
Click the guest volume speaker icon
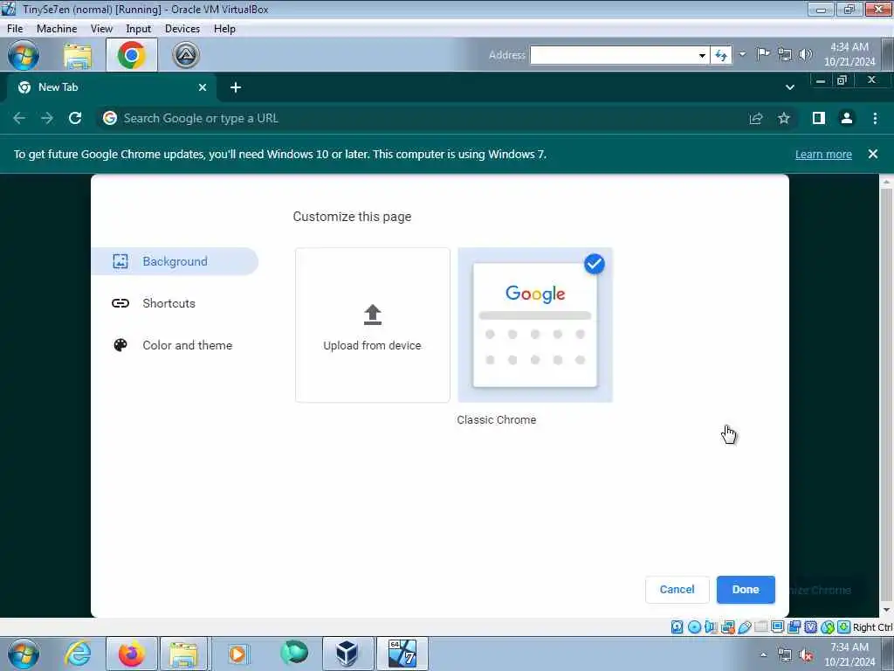coord(805,55)
